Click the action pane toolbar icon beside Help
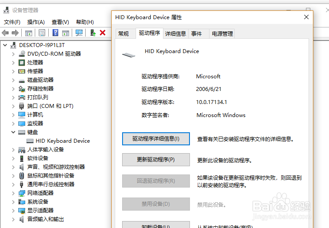This screenshot has height=228, width=329. coord(66,33)
